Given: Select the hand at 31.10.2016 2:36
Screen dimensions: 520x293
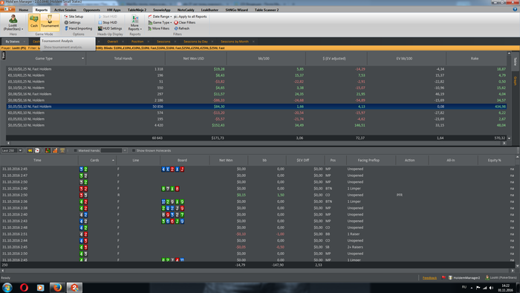Looking at the screenshot, I should [256, 202].
